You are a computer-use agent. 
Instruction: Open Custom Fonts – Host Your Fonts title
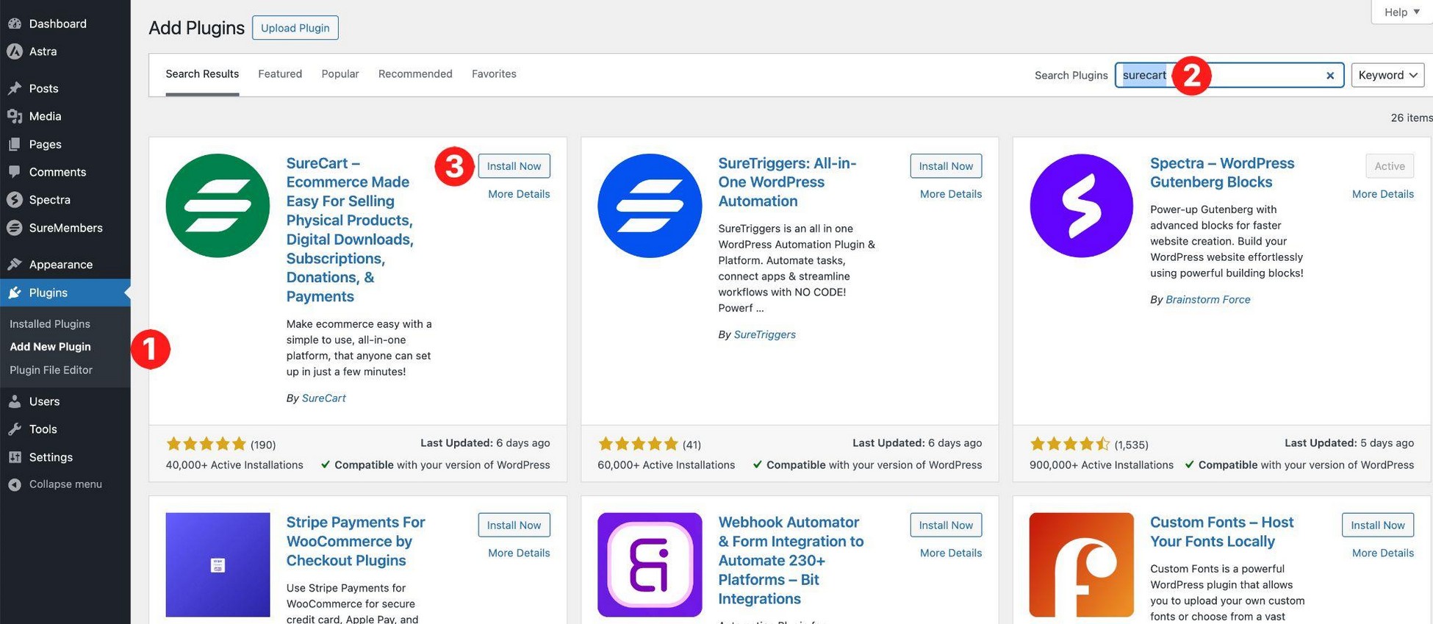[1222, 531]
